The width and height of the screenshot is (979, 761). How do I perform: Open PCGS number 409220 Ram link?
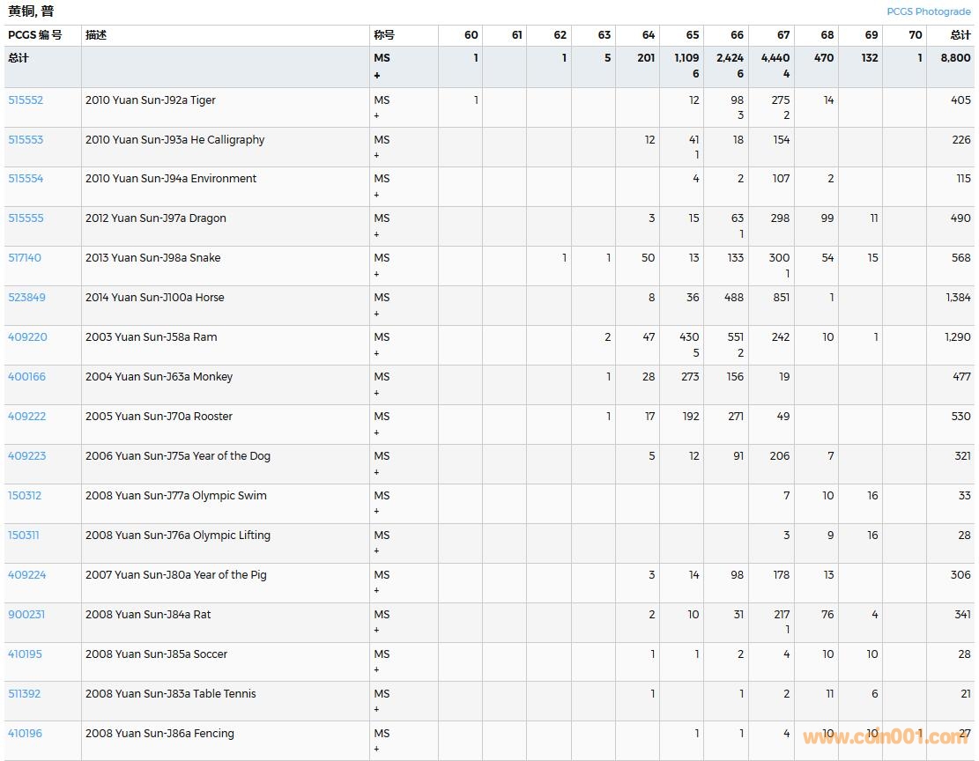click(x=27, y=337)
